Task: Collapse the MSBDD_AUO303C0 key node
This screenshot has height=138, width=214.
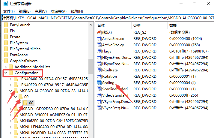Action: (x=11, y=91)
